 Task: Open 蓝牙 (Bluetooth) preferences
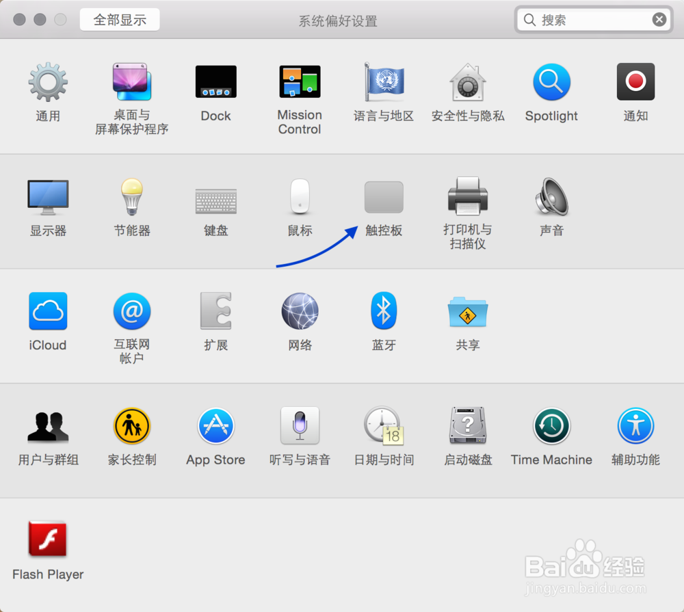click(384, 311)
